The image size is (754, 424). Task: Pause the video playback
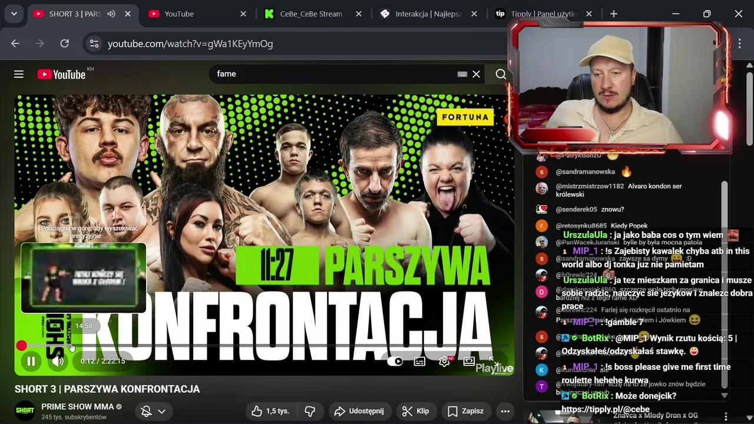[x=31, y=361]
